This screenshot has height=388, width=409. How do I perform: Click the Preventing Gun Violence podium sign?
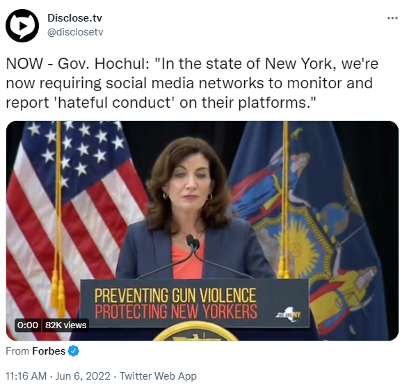[194, 302]
